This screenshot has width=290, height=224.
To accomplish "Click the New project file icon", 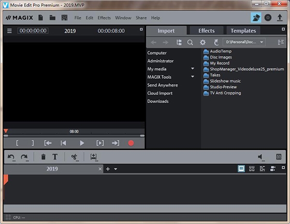I will pyautogui.click(x=41, y=18).
